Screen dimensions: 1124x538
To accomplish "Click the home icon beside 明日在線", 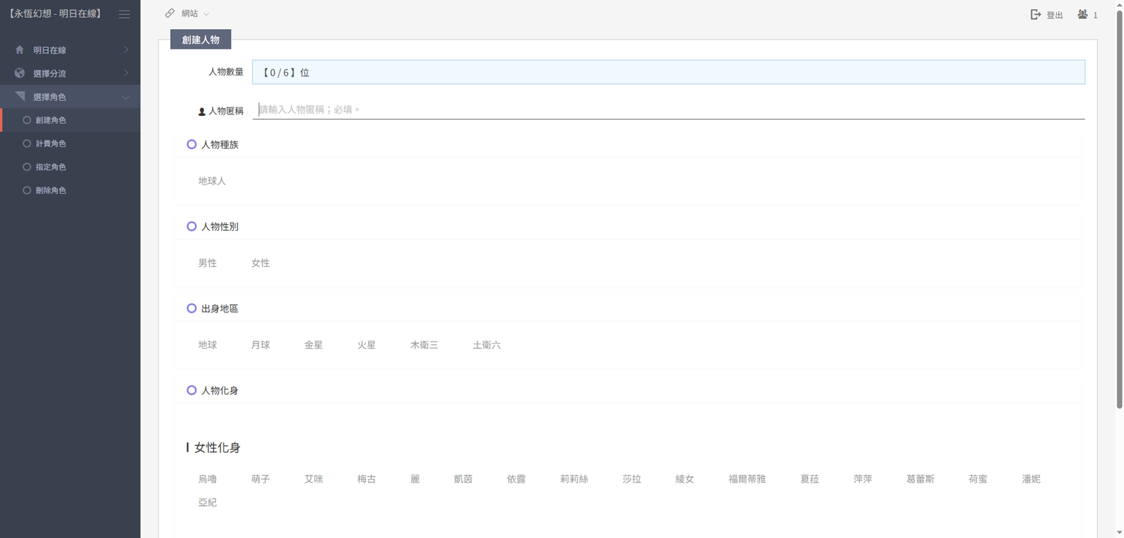I will 19,50.
